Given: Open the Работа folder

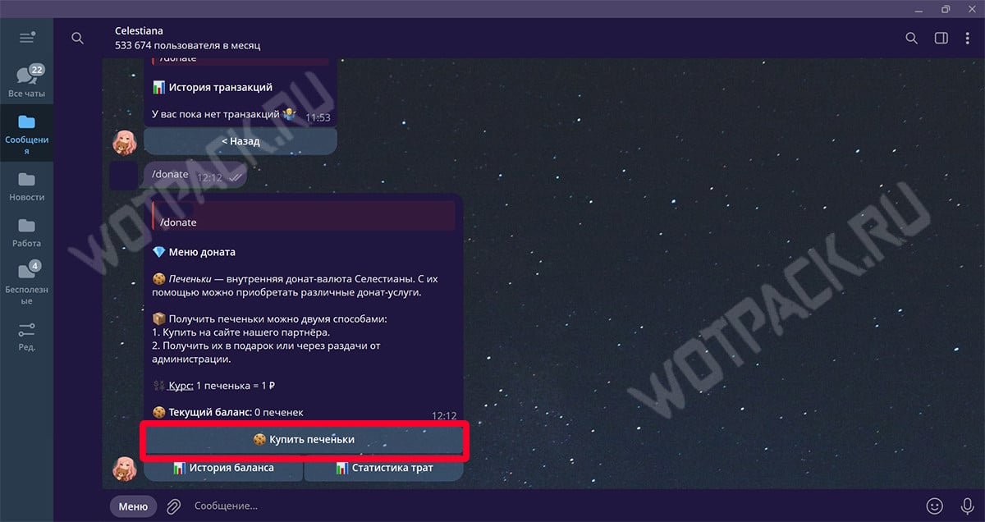Looking at the screenshot, I should pos(27,231).
